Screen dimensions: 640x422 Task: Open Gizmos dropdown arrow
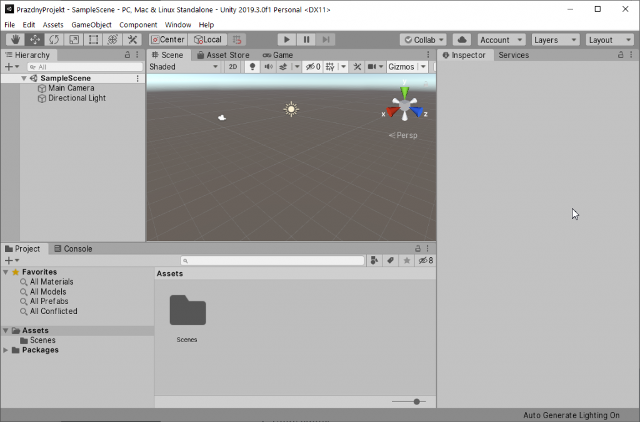[x=423, y=67]
